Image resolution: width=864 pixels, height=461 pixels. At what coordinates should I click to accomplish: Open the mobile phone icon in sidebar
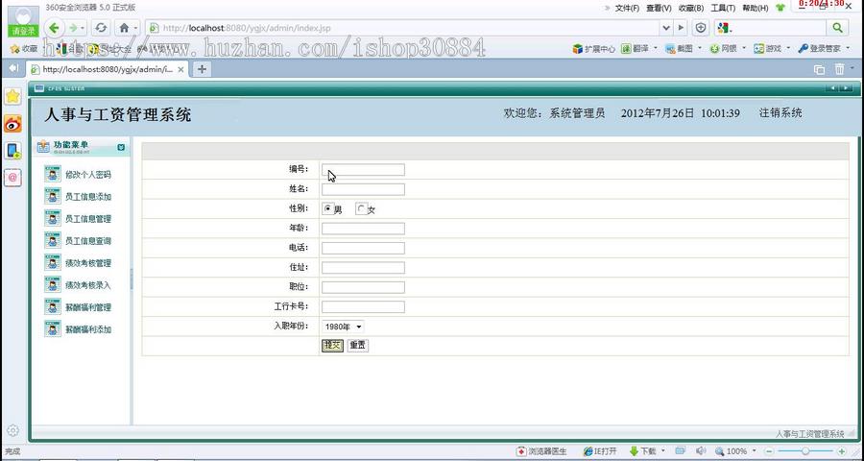click(x=12, y=151)
